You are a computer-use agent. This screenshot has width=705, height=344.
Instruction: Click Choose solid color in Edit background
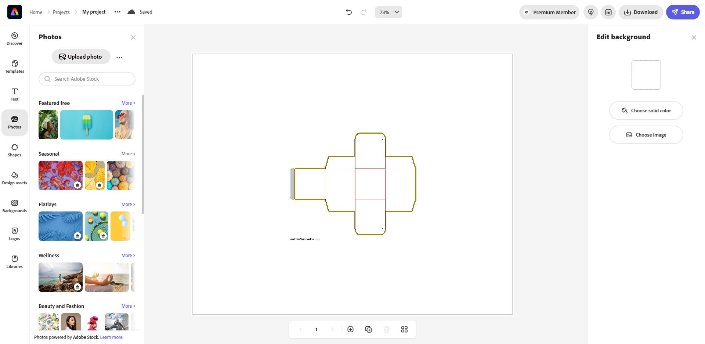click(646, 110)
